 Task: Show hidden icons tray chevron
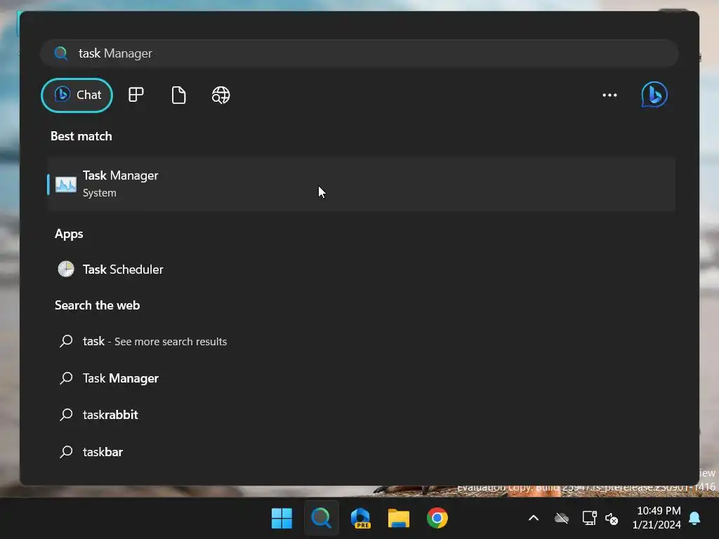[534, 519]
